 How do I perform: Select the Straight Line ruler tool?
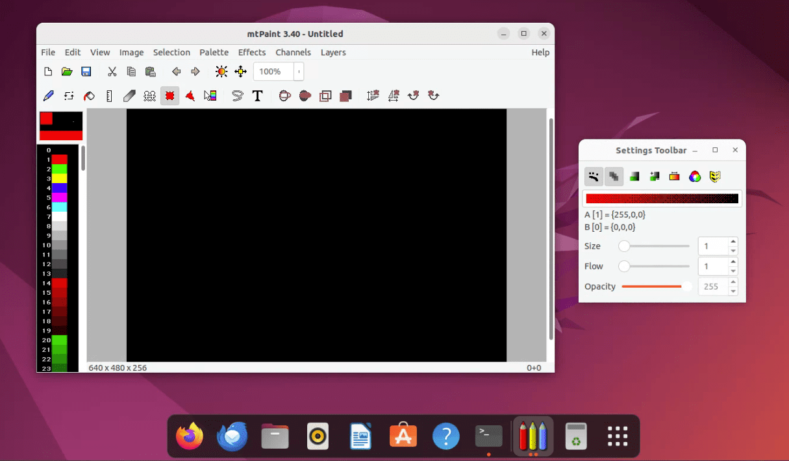[109, 96]
